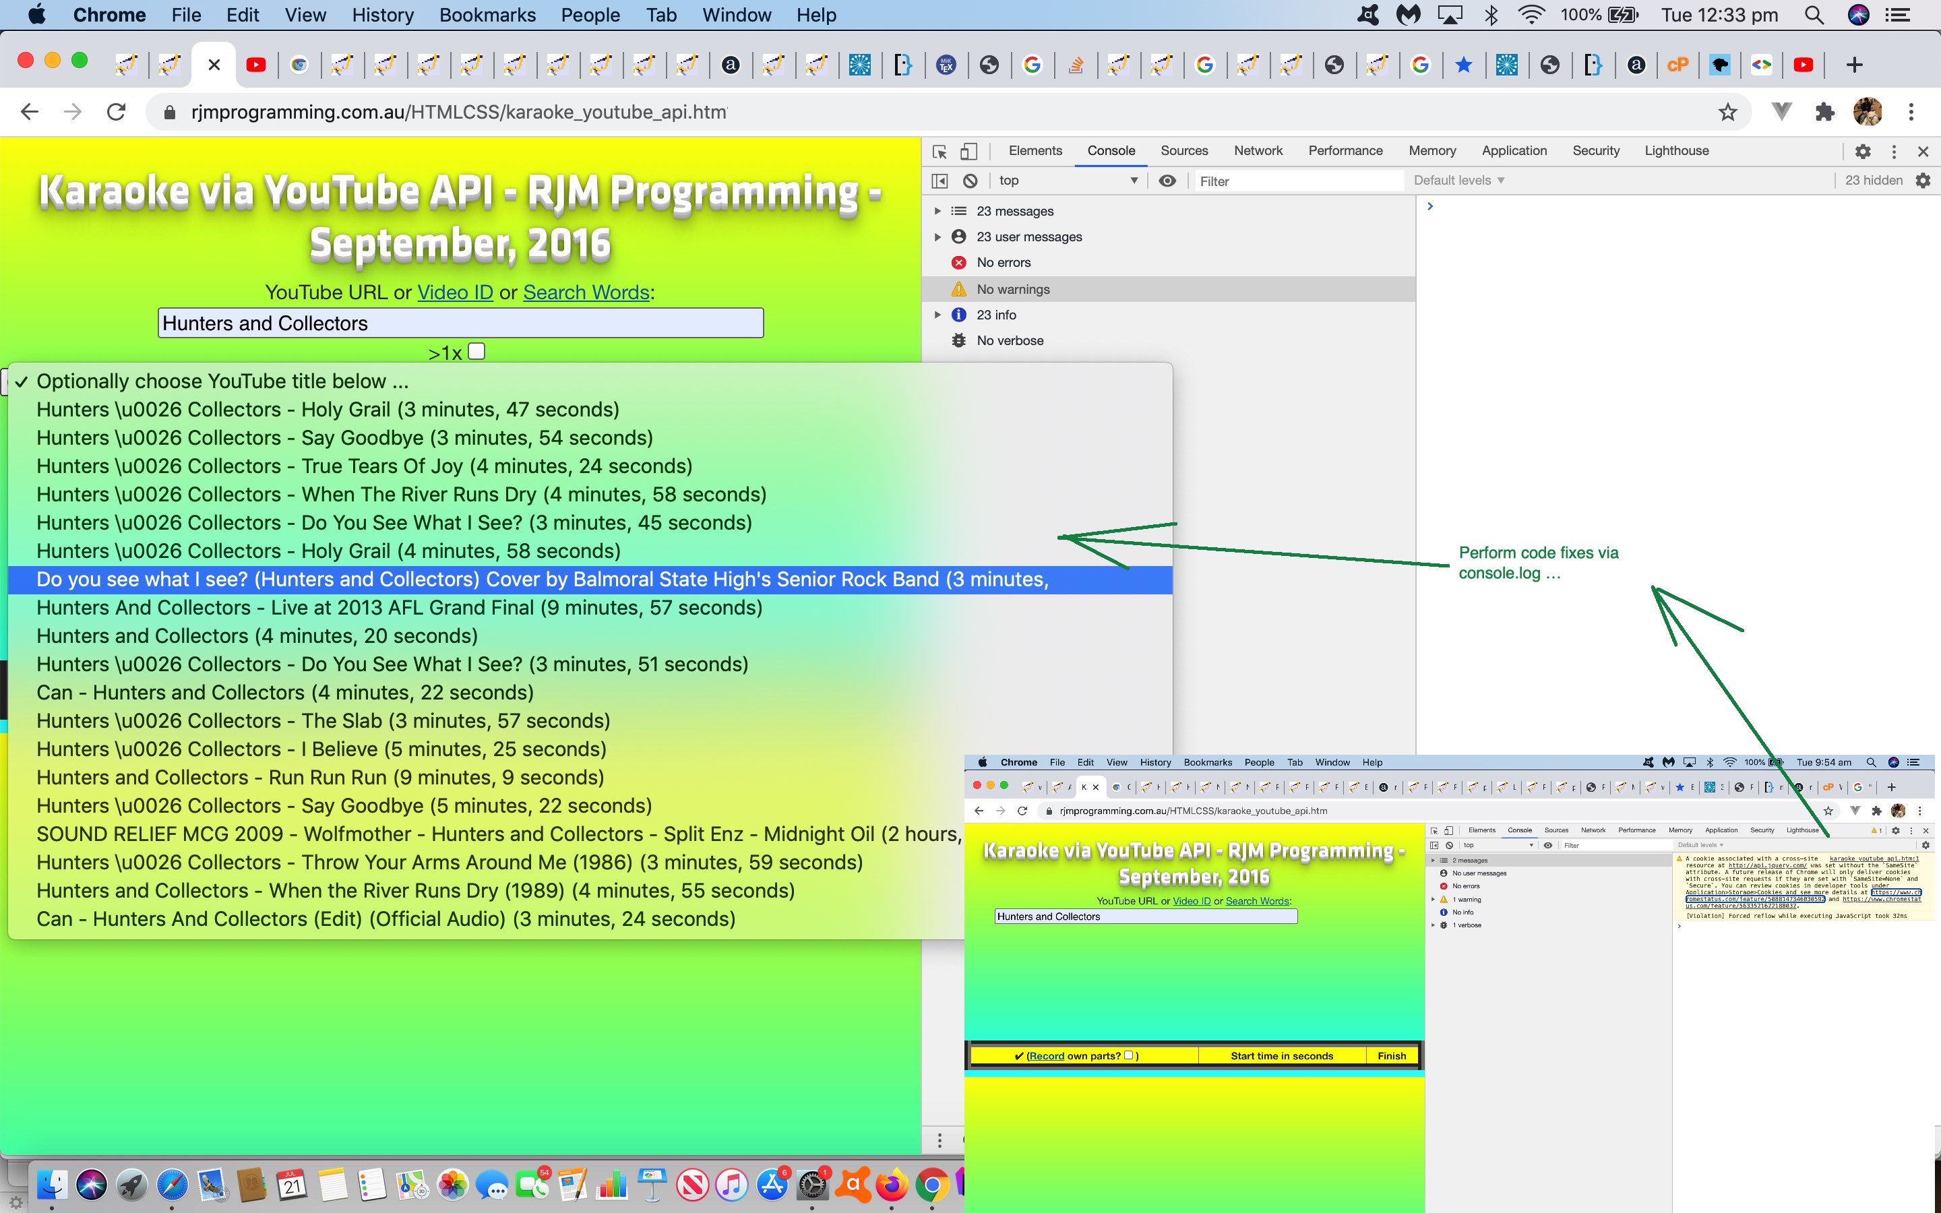
Task: Open the Chrome extensions puzzle icon
Action: (x=1824, y=111)
